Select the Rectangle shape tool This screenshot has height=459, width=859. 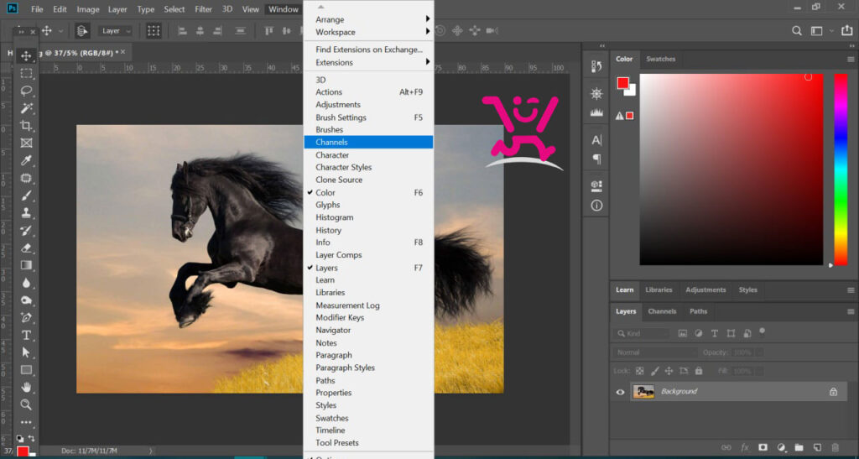26,370
